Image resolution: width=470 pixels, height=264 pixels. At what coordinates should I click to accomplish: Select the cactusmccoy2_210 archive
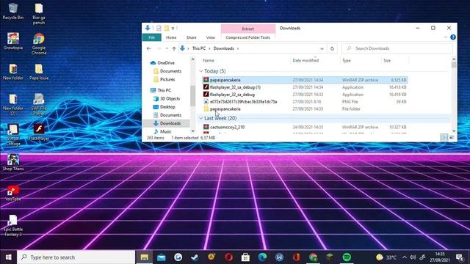[305, 127]
